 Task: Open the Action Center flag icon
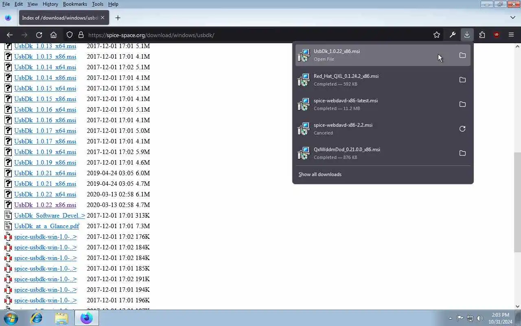pyautogui.click(x=460, y=318)
